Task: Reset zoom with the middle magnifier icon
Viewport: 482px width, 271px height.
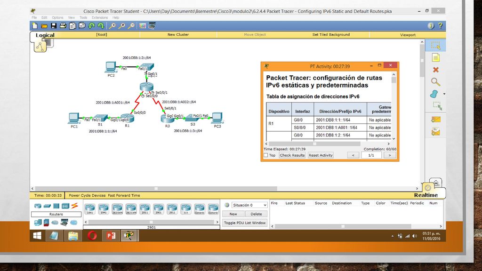Action: (x=122, y=26)
